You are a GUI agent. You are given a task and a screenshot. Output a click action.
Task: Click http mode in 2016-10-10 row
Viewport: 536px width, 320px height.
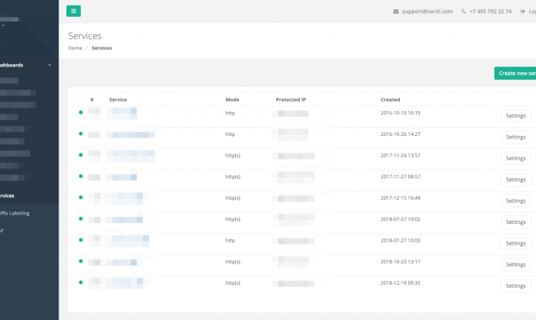230,113
